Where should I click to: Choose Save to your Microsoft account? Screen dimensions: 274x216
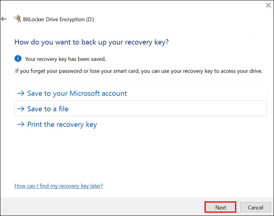point(77,93)
